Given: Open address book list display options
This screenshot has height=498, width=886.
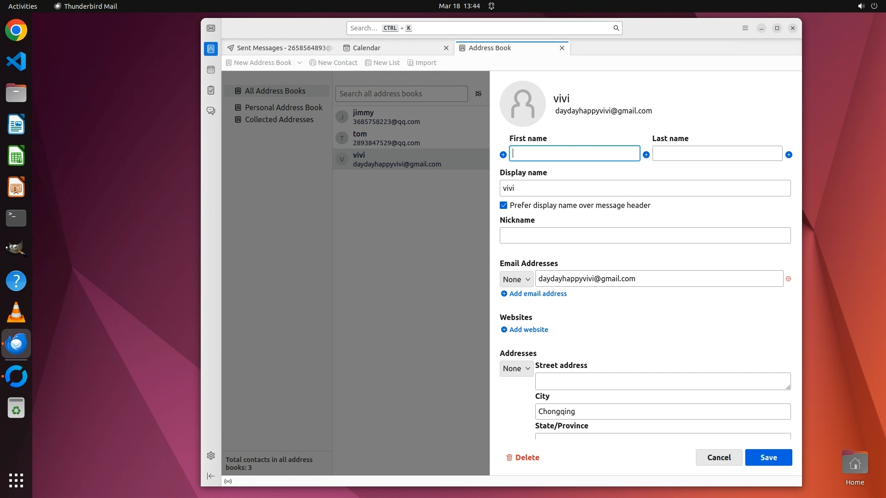Looking at the screenshot, I should point(479,94).
